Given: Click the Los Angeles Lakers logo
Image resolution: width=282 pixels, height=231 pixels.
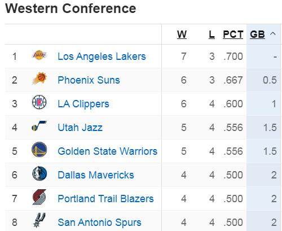Looking at the screenshot, I should pos(39,55).
